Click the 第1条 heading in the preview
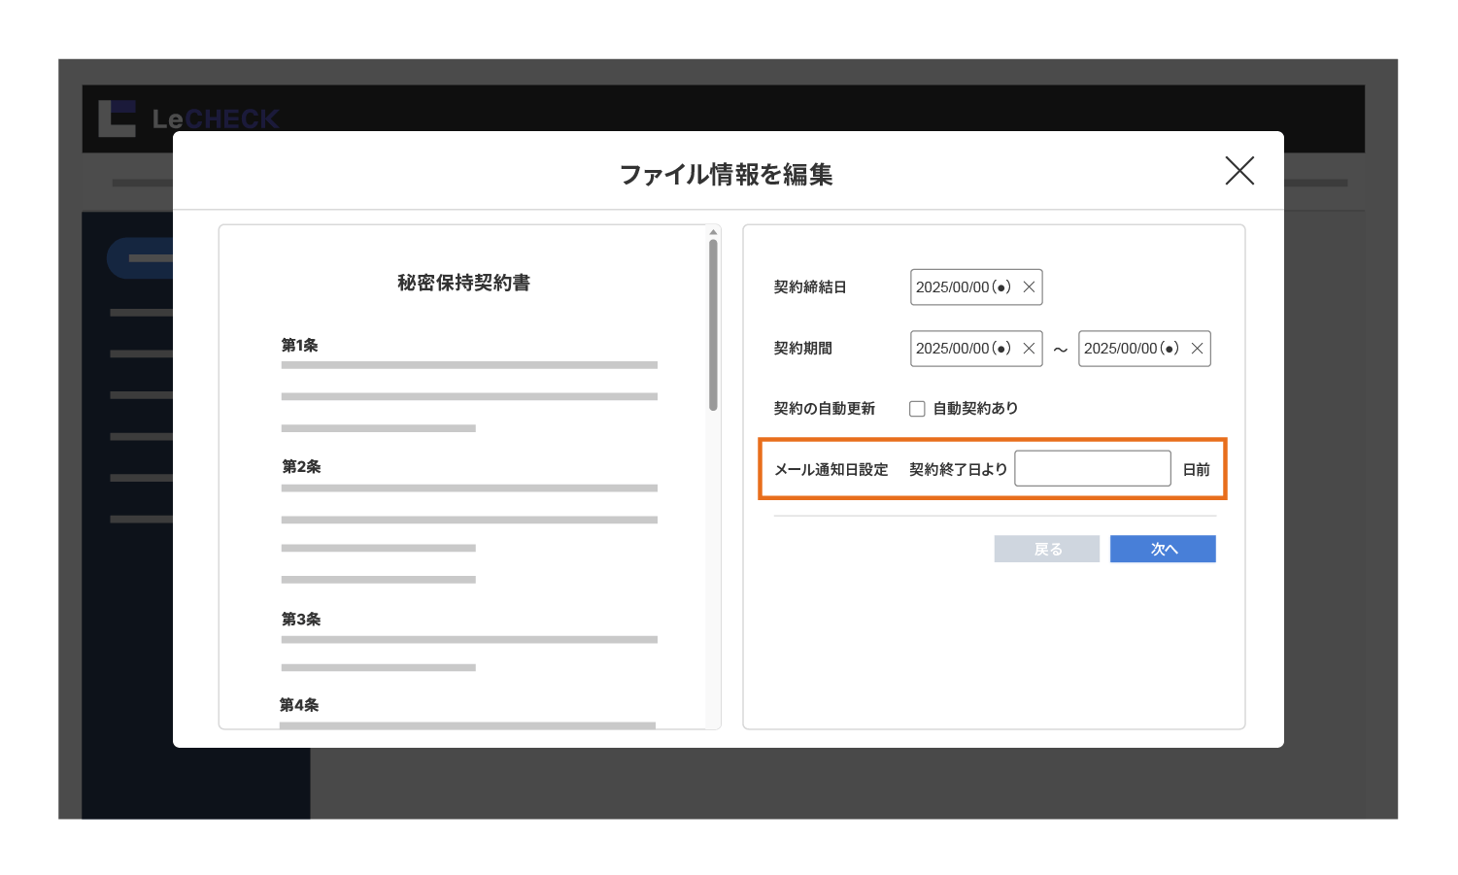The height and width of the screenshot is (875, 1458). pyautogui.click(x=297, y=344)
